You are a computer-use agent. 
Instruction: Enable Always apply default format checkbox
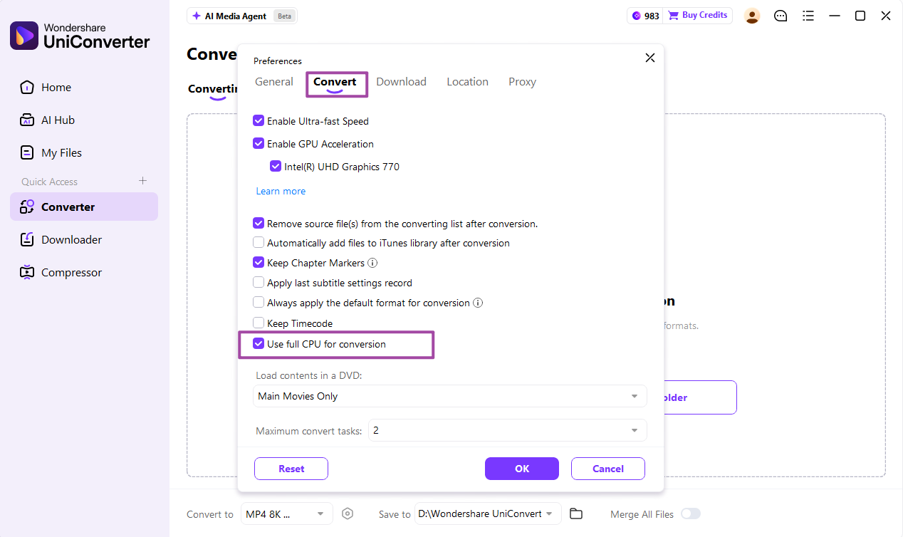[x=259, y=303]
